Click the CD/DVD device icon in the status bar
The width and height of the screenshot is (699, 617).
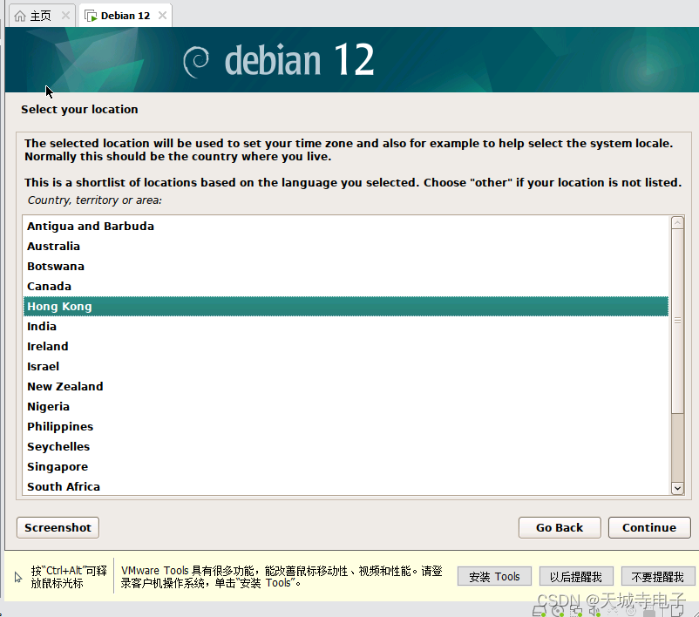click(558, 609)
